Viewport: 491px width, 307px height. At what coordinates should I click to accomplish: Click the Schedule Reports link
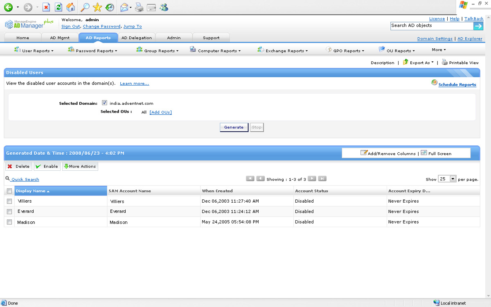point(457,85)
